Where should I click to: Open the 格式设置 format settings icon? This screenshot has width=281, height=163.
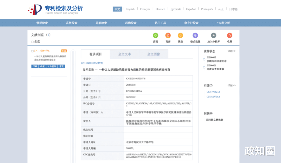pos(195,36)
